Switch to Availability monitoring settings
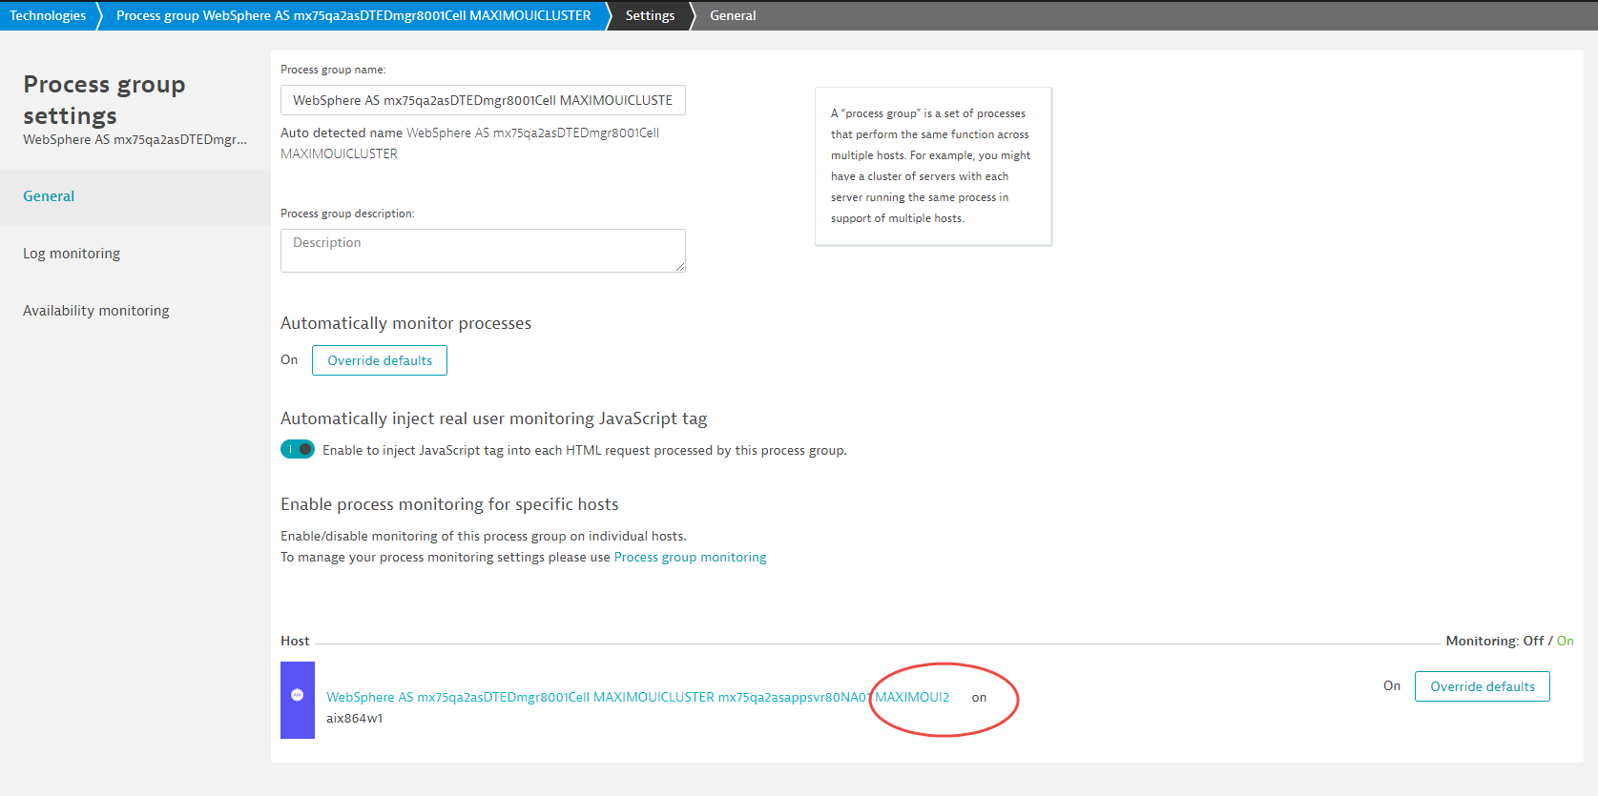Image resolution: width=1598 pixels, height=796 pixels. pos(96,311)
